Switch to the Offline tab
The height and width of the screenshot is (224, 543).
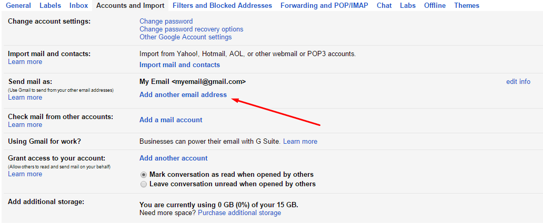click(x=435, y=6)
